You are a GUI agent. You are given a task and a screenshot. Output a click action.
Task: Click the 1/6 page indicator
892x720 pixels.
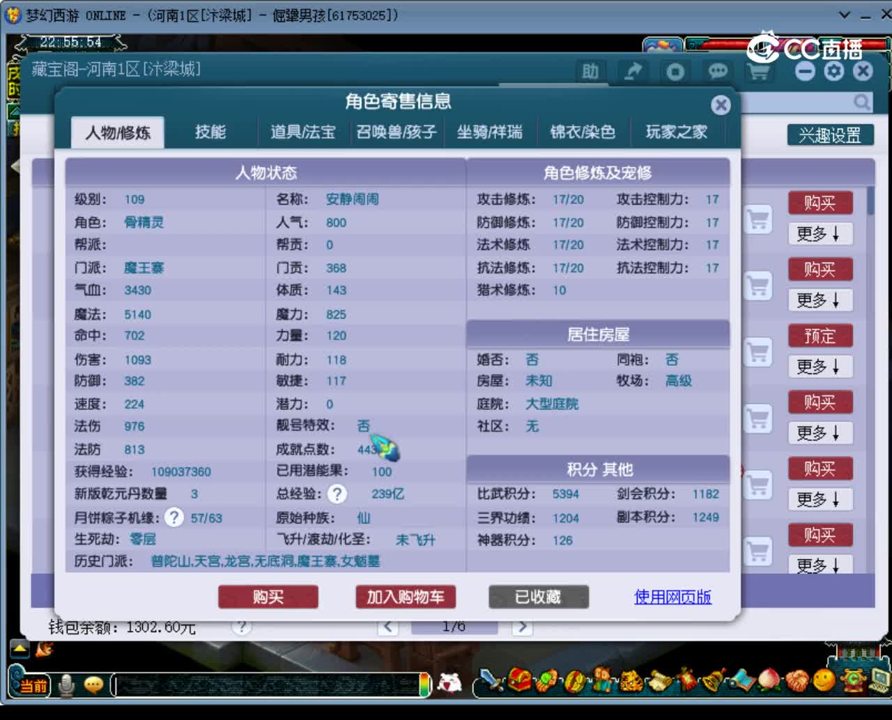point(454,627)
